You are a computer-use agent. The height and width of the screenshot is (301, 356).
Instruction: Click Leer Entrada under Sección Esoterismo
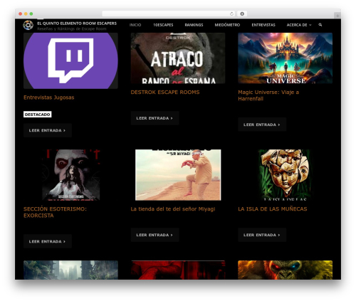[x=48, y=241]
